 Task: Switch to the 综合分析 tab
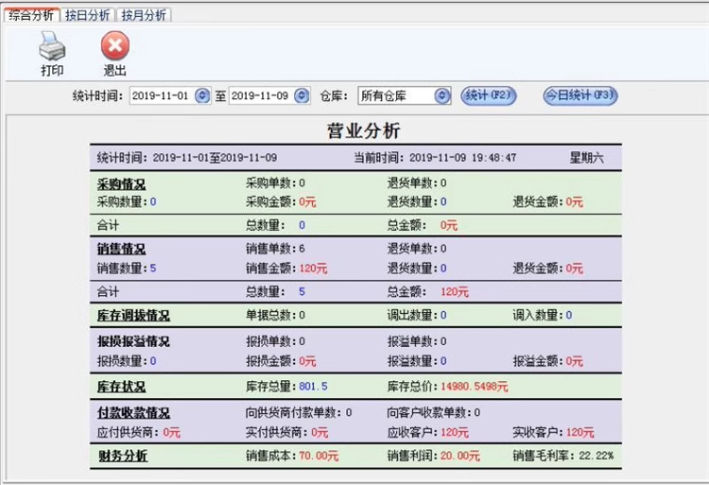31,15
